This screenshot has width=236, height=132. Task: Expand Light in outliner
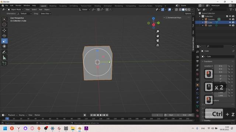[203, 25]
